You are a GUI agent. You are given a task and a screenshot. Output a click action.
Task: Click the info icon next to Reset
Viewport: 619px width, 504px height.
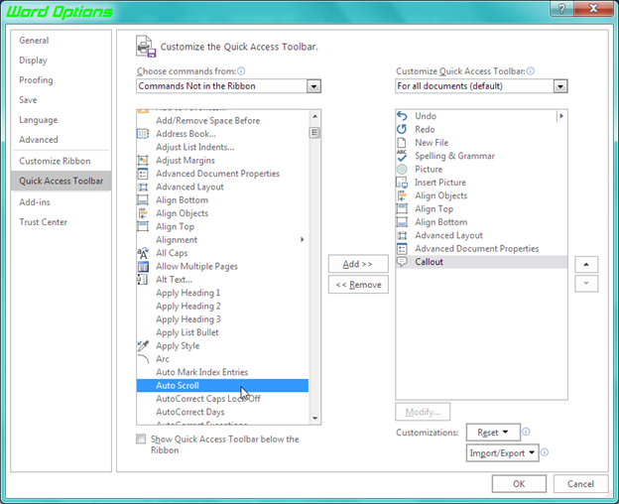tap(526, 432)
